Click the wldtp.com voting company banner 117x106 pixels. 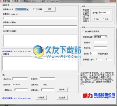[x=99, y=96]
